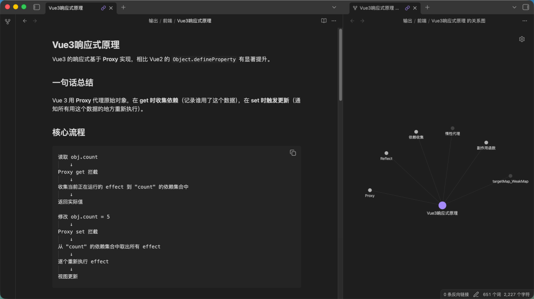Expand the tab list dropdown in the left pane
The height and width of the screenshot is (299, 534).
click(x=334, y=7)
